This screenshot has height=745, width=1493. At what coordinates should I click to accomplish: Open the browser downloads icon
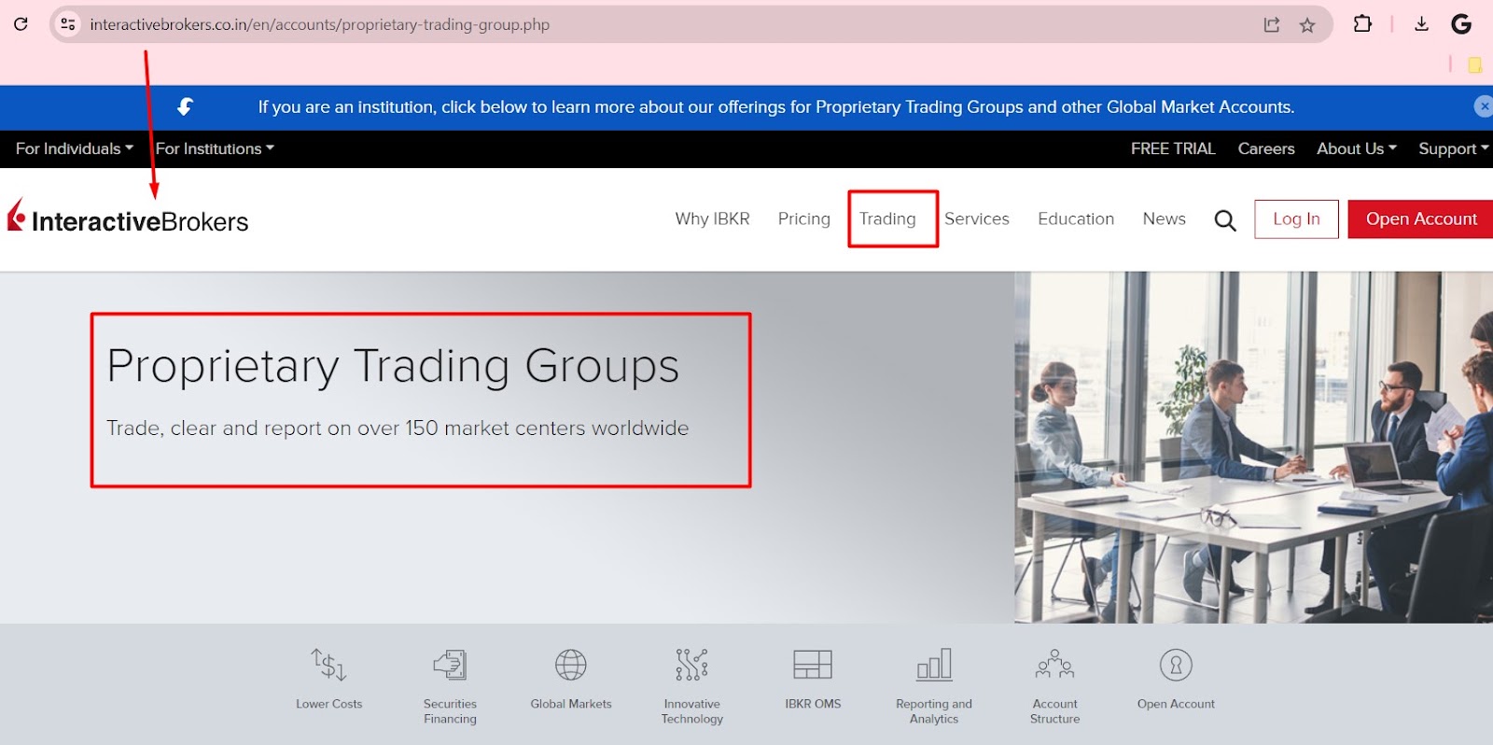1421,24
